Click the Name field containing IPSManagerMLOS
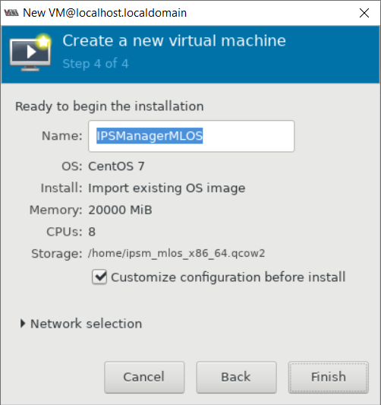This screenshot has width=381, height=405. pyautogui.click(x=191, y=136)
